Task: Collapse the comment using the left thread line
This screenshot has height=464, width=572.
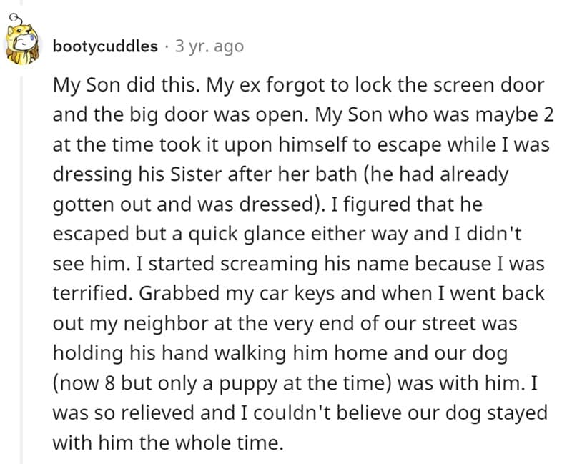Action: click(21, 286)
